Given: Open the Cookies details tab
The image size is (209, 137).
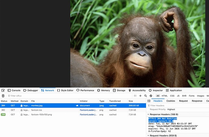Looking at the screenshot, I should (171, 101).
